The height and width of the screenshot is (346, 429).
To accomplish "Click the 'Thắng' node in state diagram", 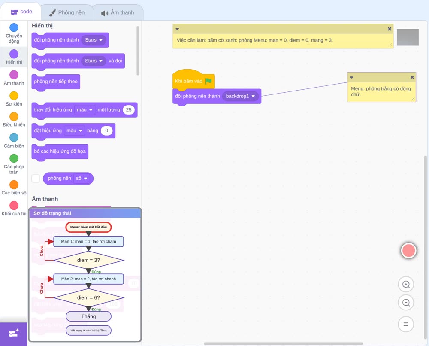I will tap(89, 316).
